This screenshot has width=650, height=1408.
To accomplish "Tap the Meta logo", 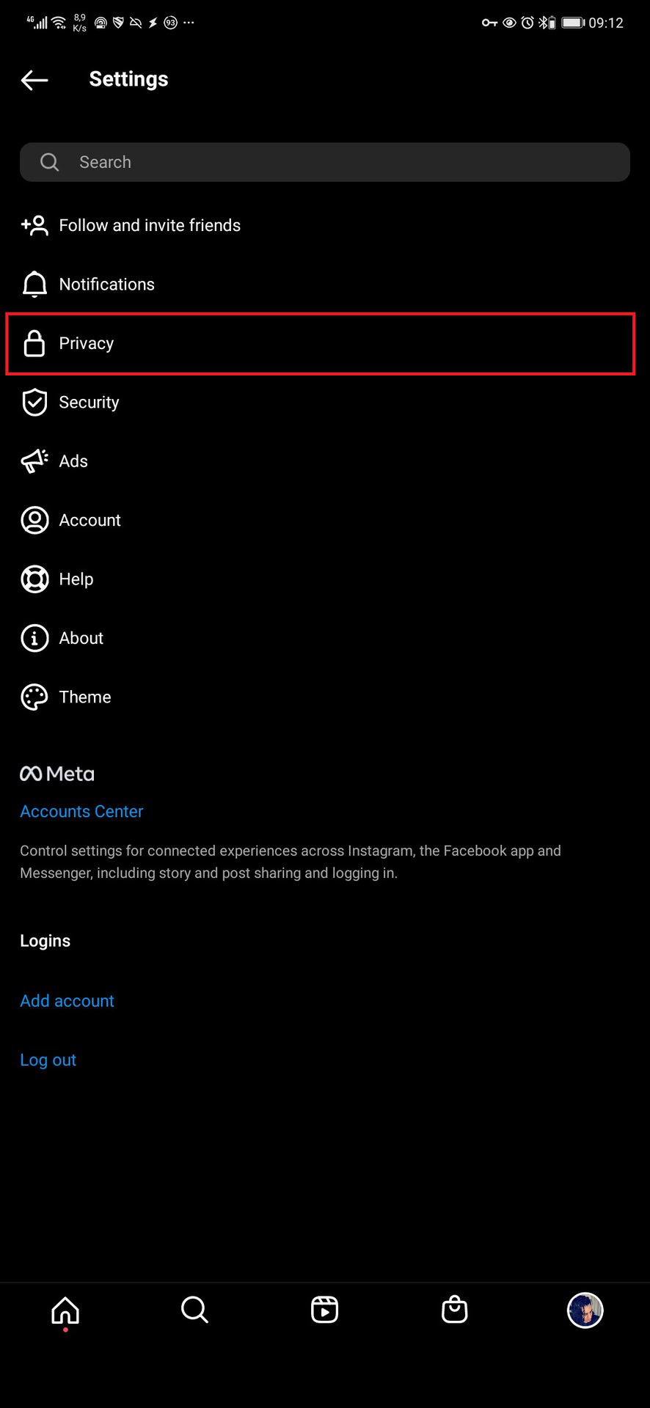I will (57, 774).
